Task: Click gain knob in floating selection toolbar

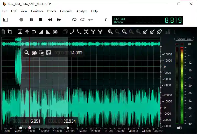Action: tap(34, 53)
